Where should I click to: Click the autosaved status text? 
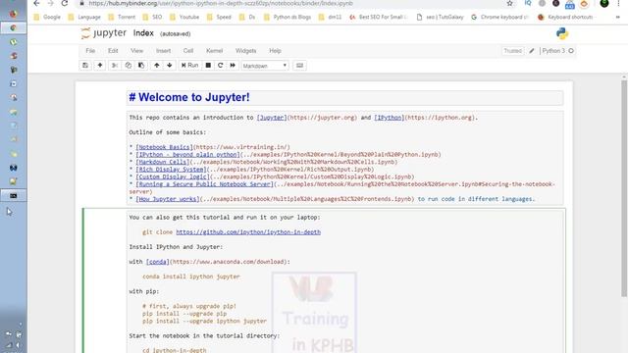coord(175,34)
